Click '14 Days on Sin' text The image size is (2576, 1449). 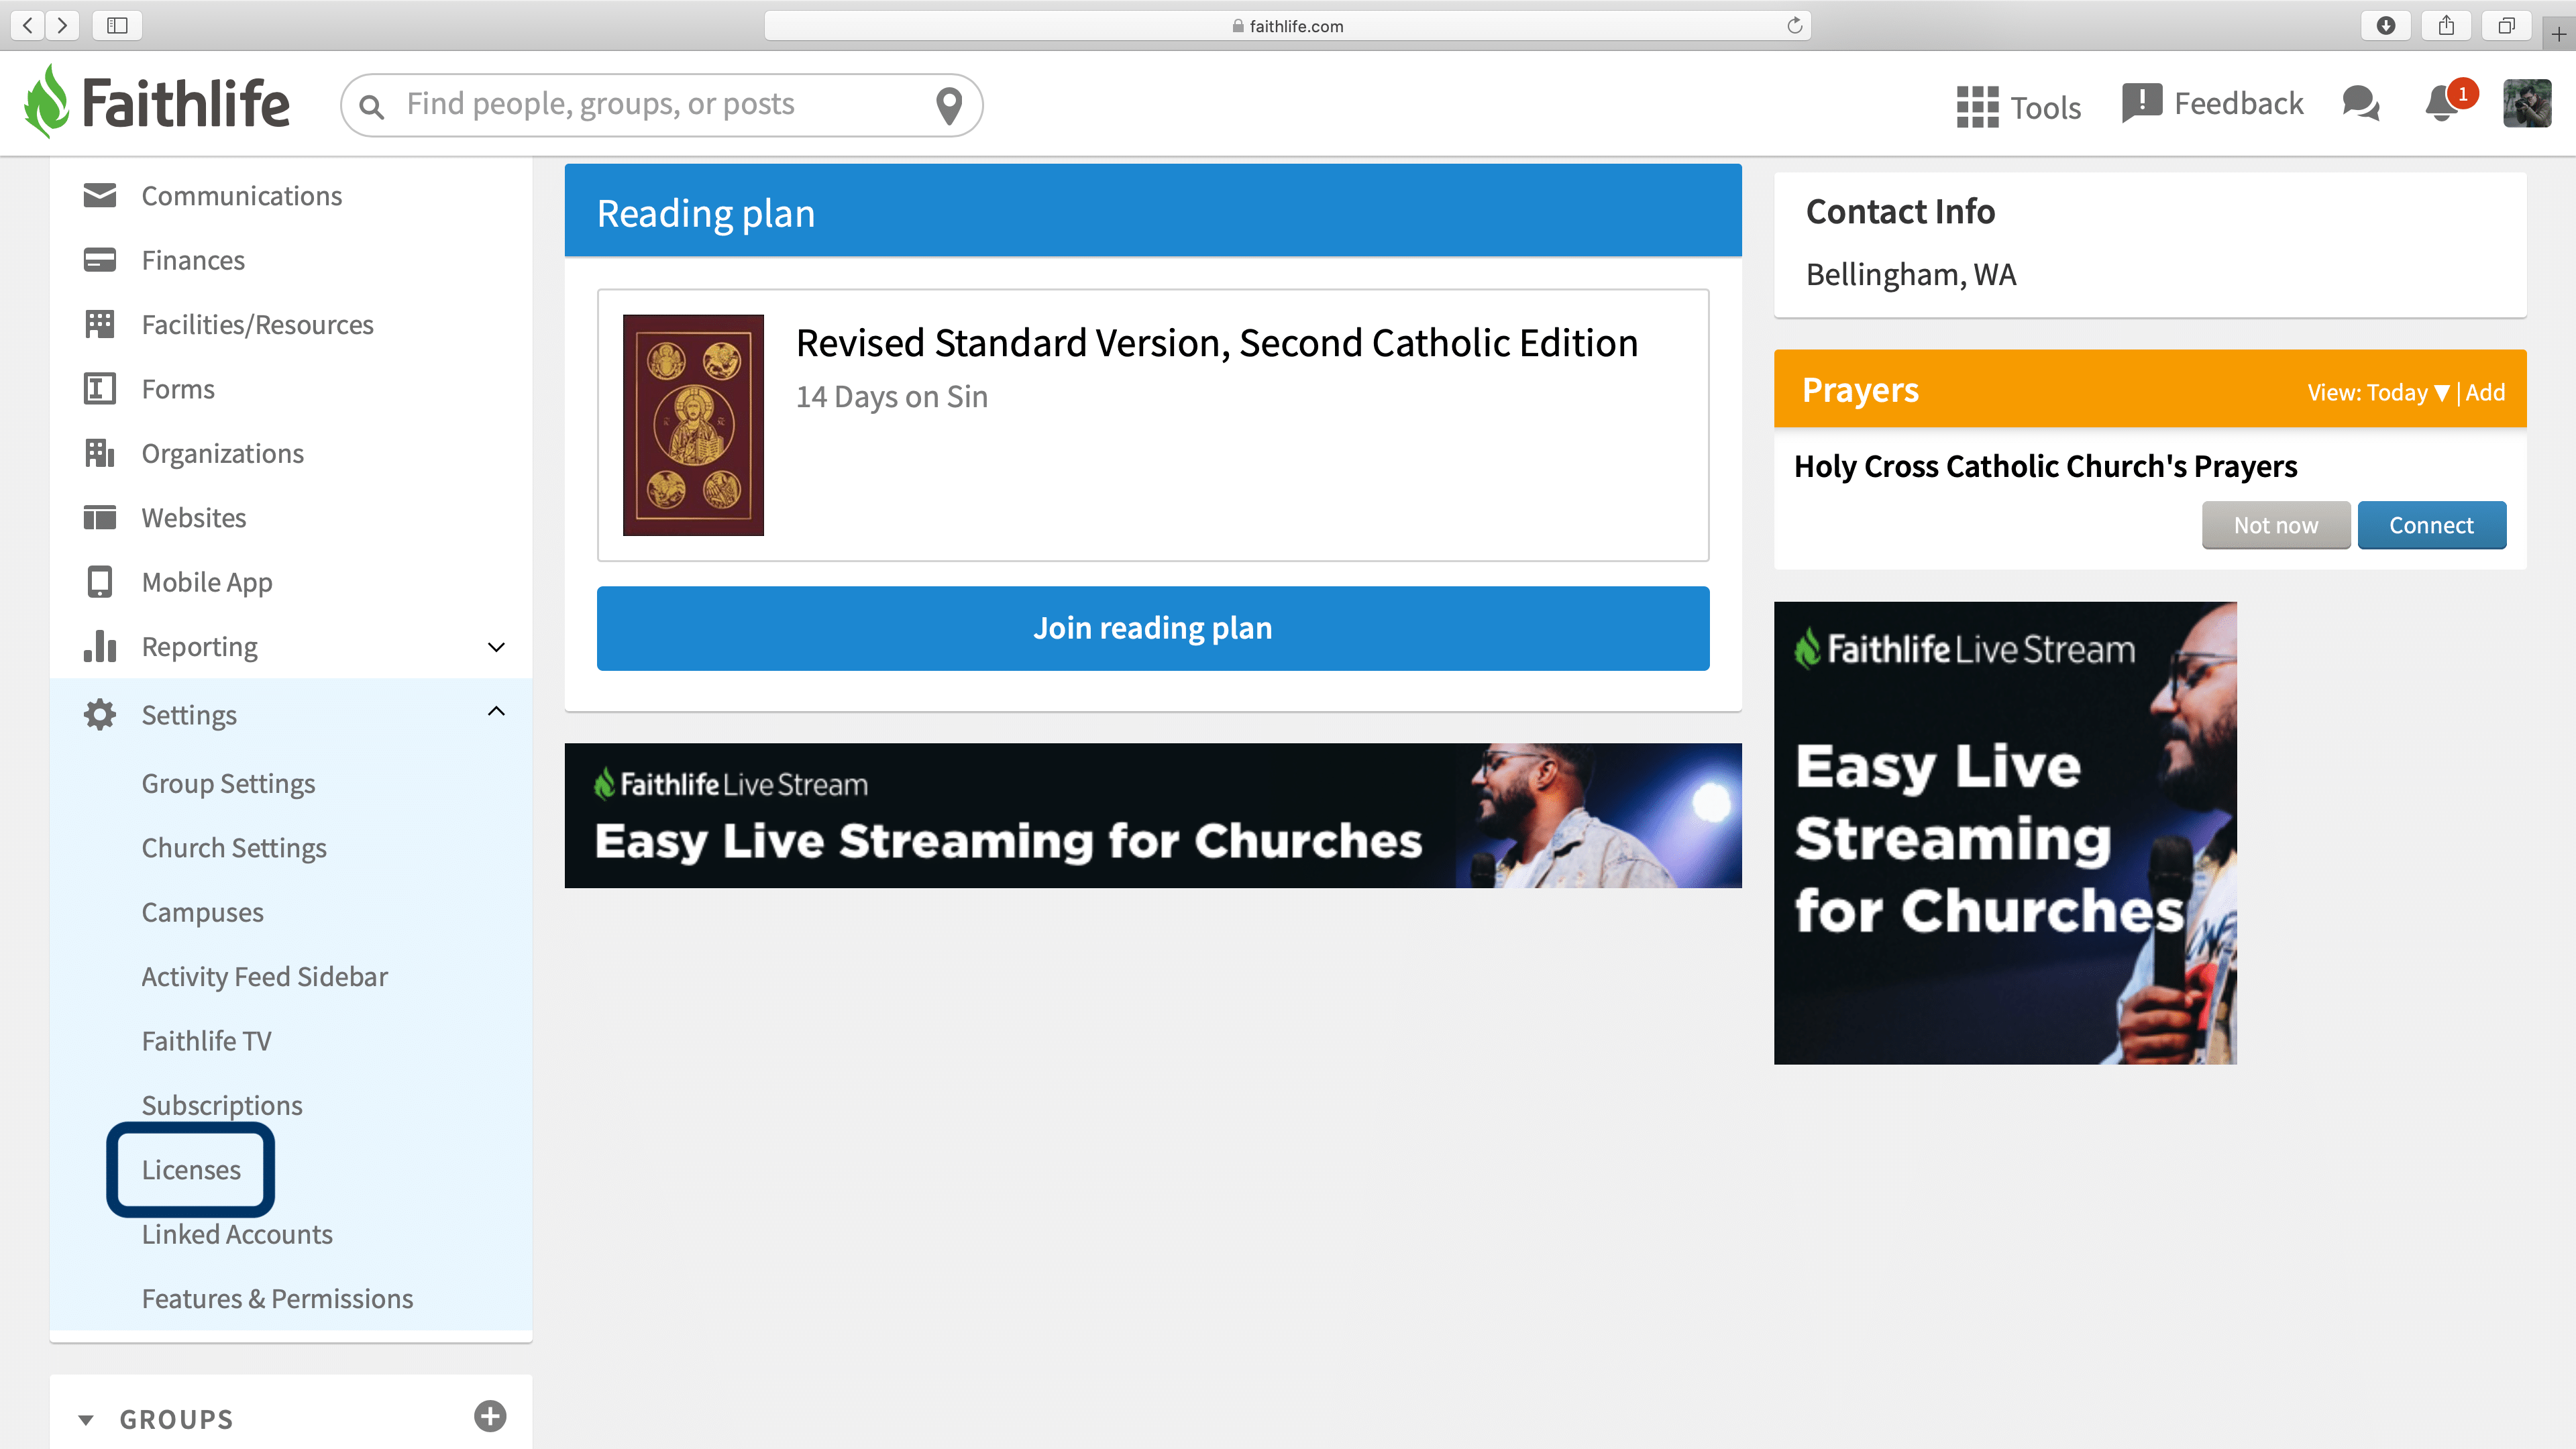891,397
